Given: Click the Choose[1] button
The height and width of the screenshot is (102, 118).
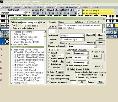Looking at the screenshot, I should point(90,35).
